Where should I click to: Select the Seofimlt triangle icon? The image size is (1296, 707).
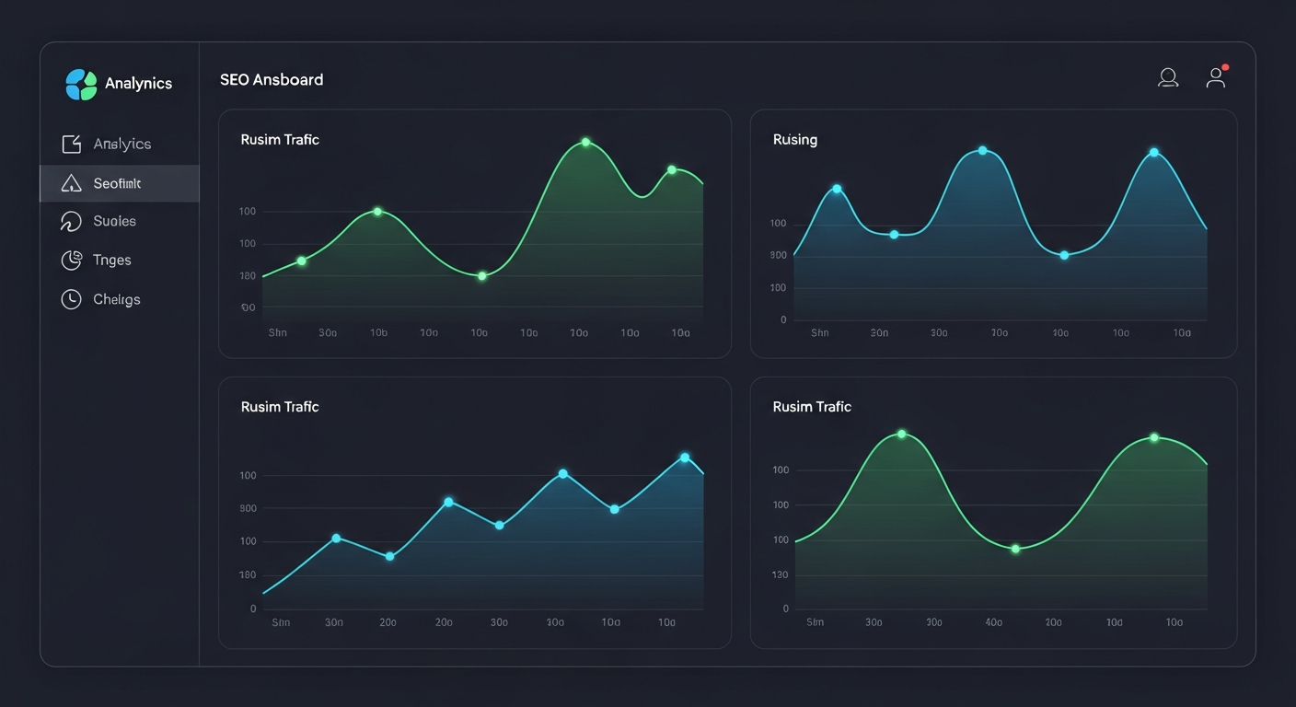[x=72, y=183]
